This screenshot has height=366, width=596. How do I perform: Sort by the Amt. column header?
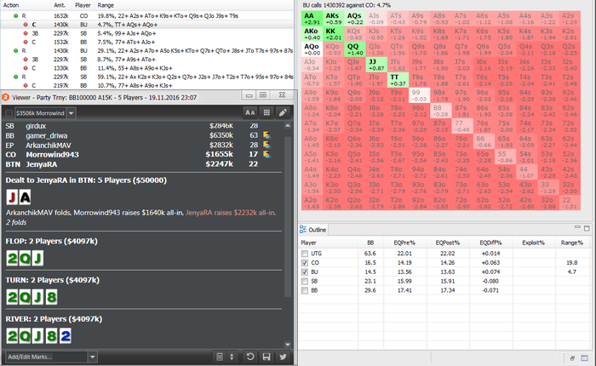coord(61,5)
